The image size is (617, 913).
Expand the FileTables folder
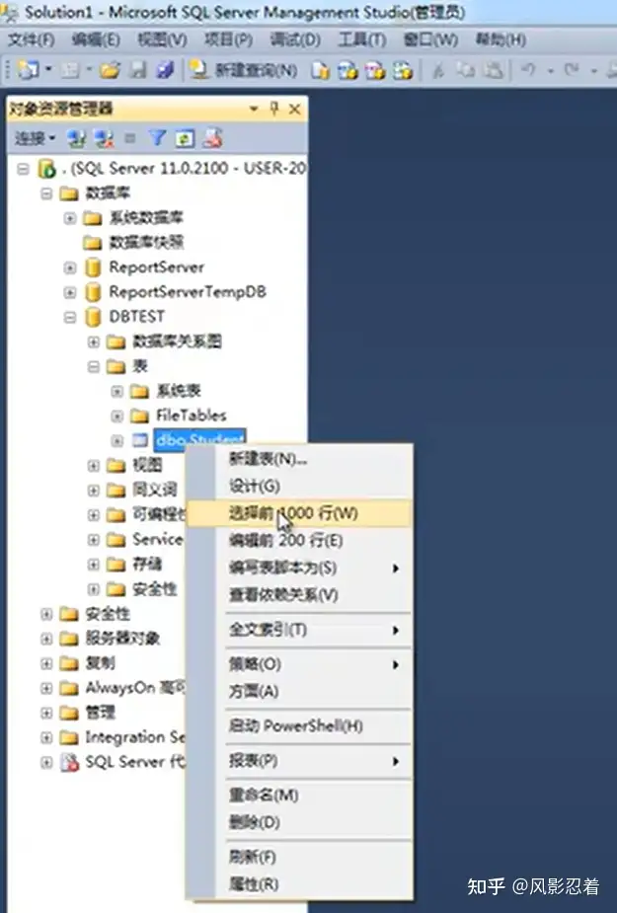pos(117,416)
